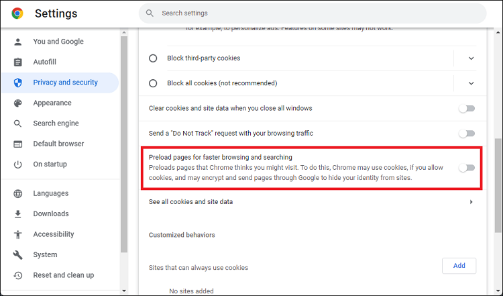Screen dimensions: 503x296
Task: Toggle Clear cookies when closing all windows
Action: point(466,108)
